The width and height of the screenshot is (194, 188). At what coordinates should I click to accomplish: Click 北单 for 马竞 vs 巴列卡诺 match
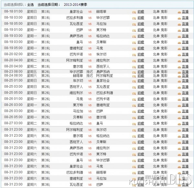tap(156, 99)
